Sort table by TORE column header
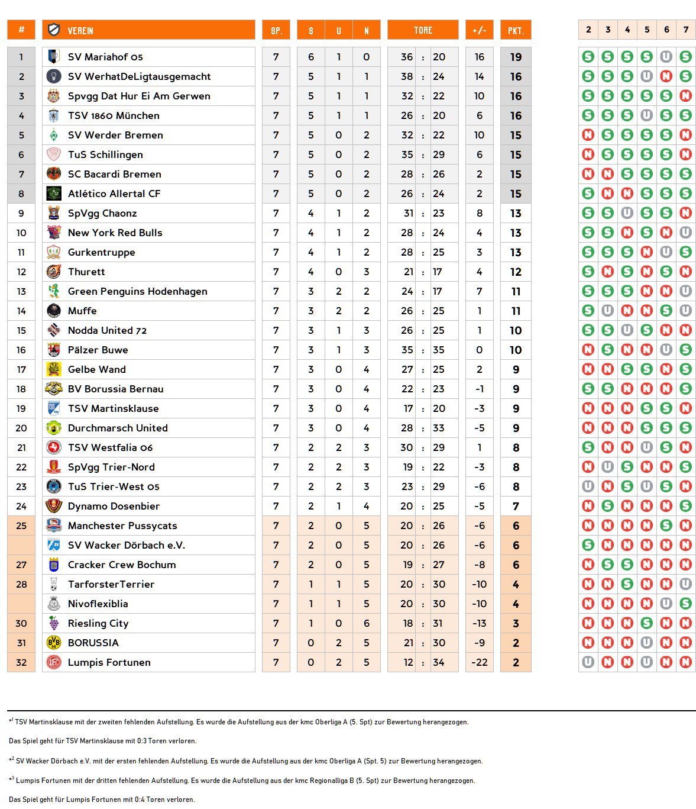Screen dimensions: 696x809 (x=423, y=30)
